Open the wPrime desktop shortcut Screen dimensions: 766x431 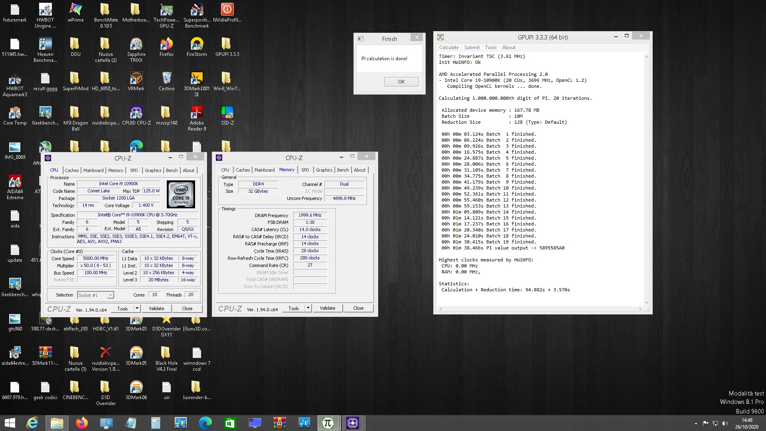(x=75, y=13)
